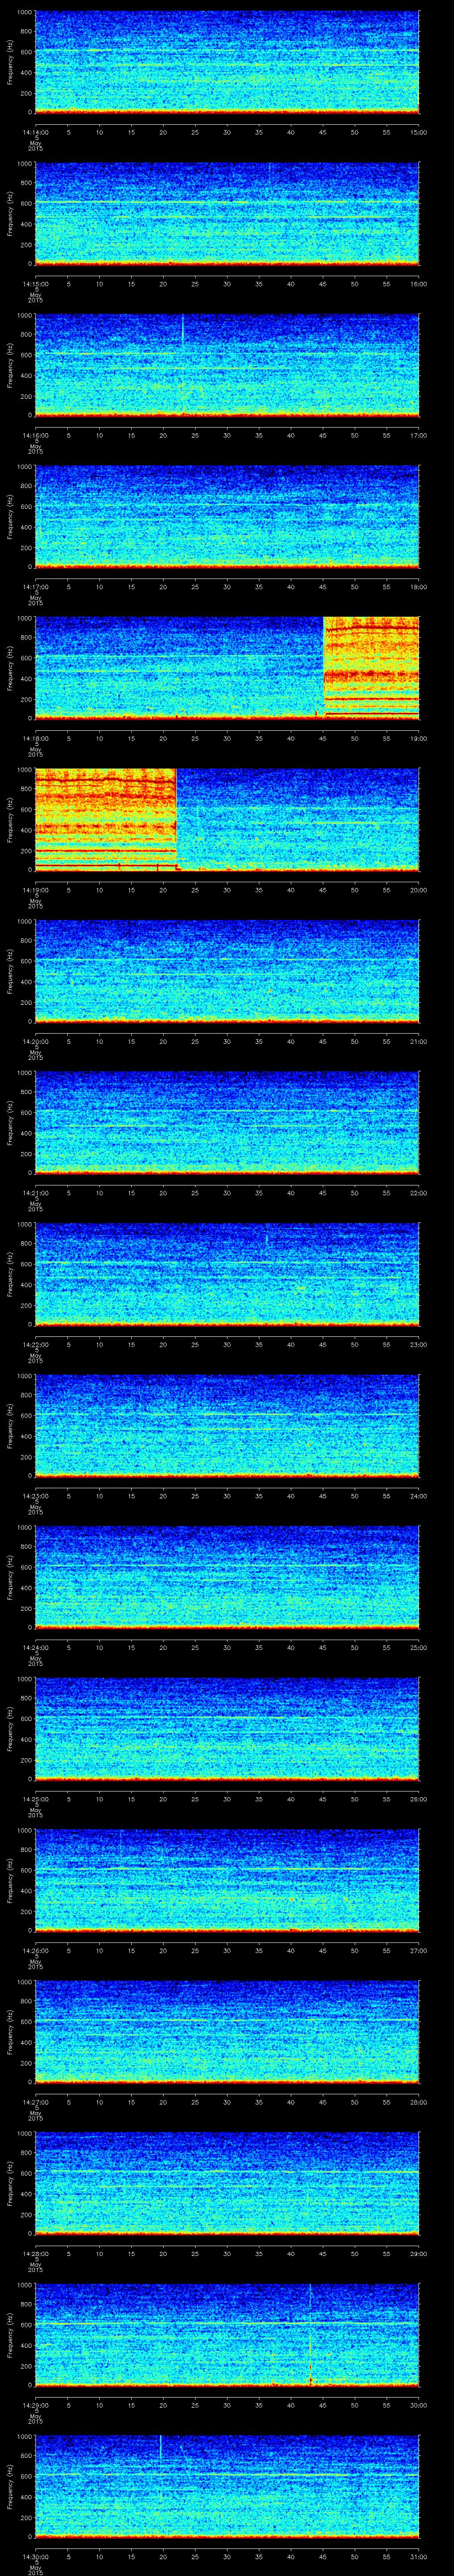Click the 14:24:00 time label
Screen dimensions: 454x2576
click(35, 1647)
